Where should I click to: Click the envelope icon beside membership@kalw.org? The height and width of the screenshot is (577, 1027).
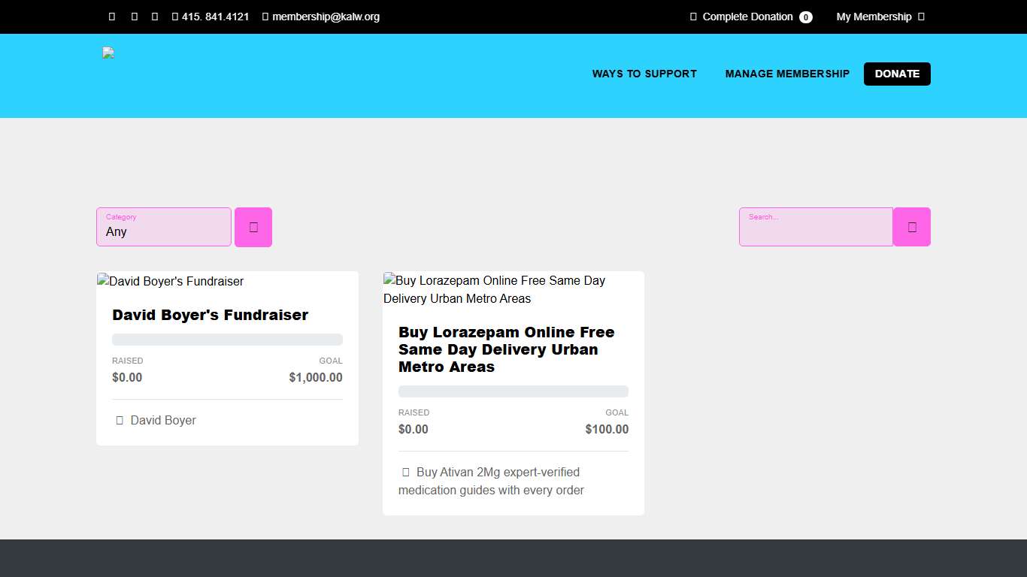point(265,17)
